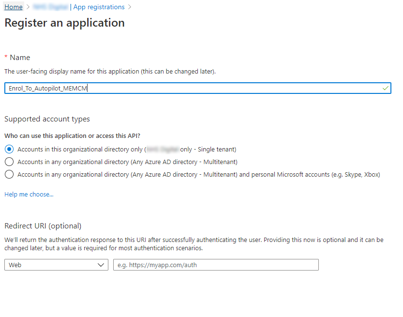Select the Multitenant Azure AD directory option

tap(9, 162)
